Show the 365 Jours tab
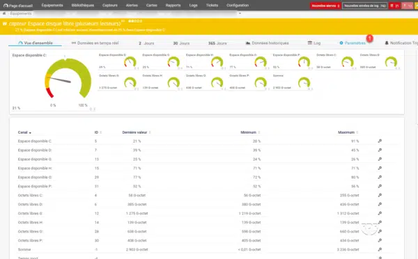Image resolution: width=418 pixels, height=259 pixels. (x=217, y=43)
